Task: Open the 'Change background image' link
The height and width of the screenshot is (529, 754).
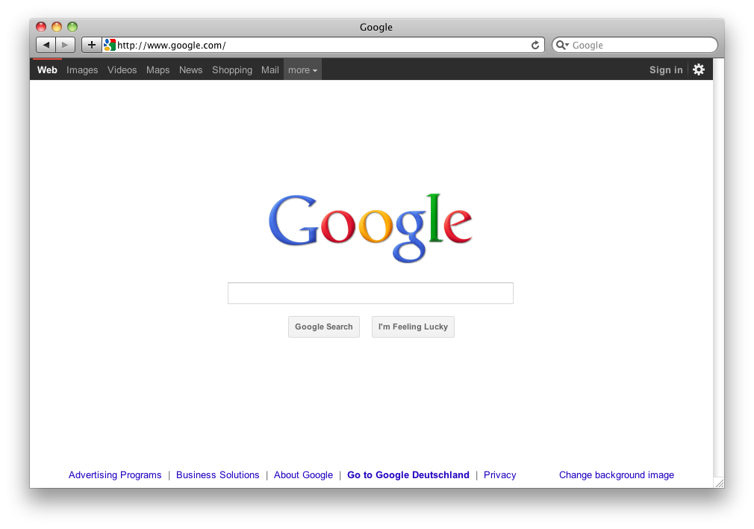Action: click(616, 475)
